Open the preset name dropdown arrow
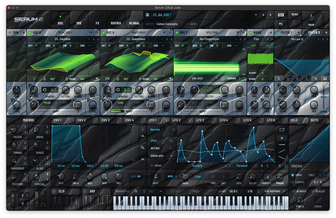 tap(256, 15)
